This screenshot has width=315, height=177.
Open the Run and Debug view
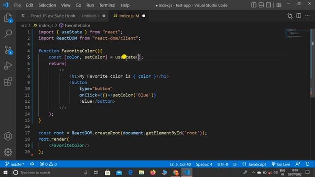tap(8, 65)
